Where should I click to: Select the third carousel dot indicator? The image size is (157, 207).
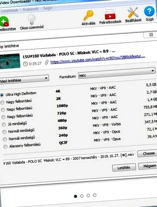click(88, 195)
